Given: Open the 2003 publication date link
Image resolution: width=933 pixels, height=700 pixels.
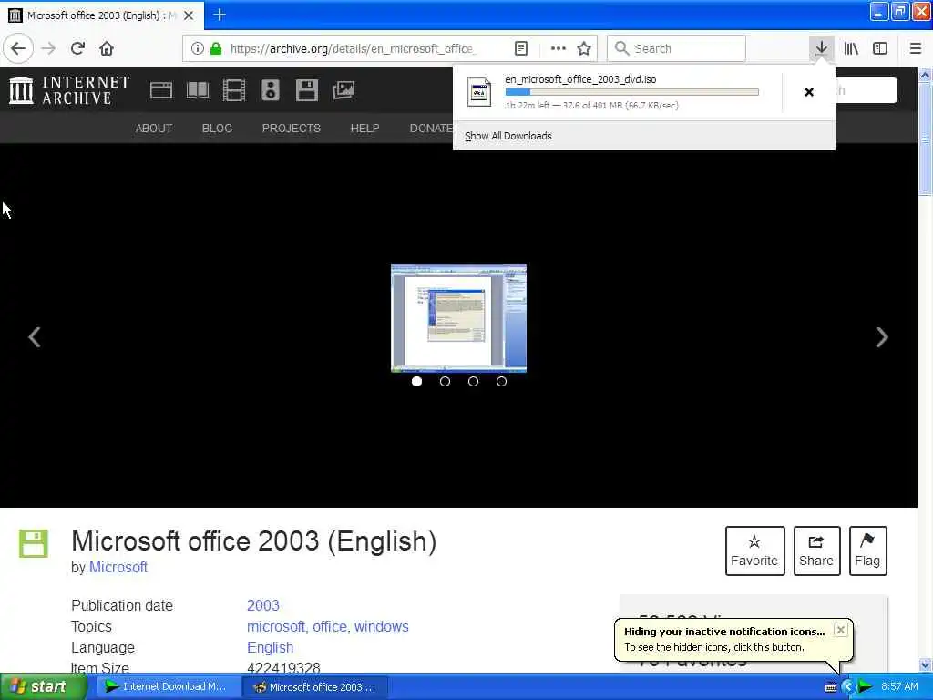Looking at the screenshot, I should [263, 605].
